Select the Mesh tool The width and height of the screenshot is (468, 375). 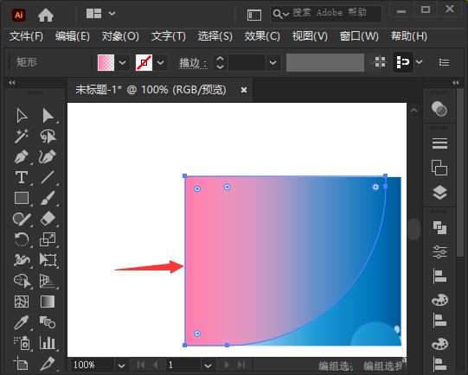point(22,302)
